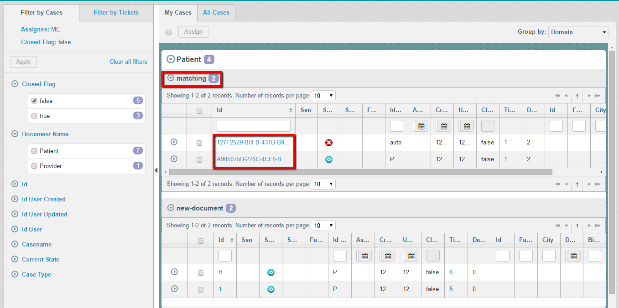Click red error status icon in matching table
Screen dimensions: 619x308
tap(328, 143)
